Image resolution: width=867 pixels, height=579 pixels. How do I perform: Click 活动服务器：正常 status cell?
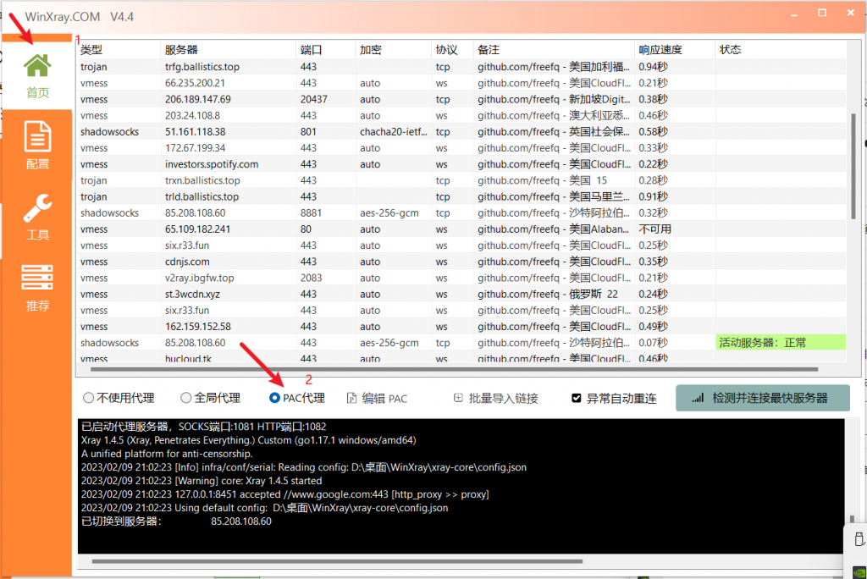click(x=780, y=343)
